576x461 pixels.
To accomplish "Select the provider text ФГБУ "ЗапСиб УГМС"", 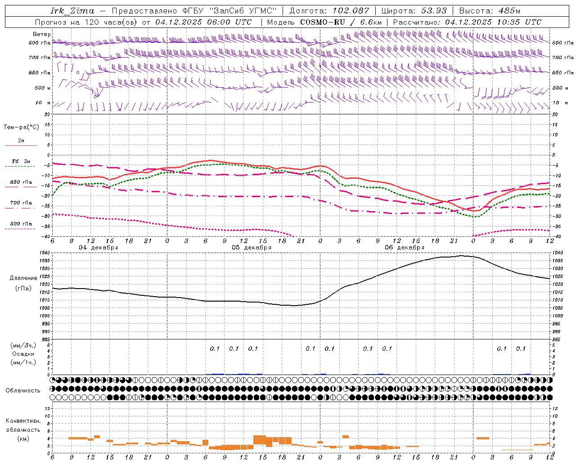I will 229,11.
